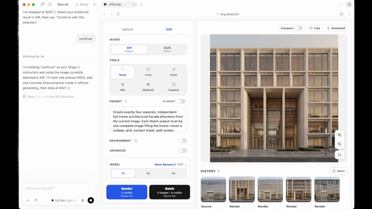
Task: Open new chat edit icon
Action: [x=50, y=4]
